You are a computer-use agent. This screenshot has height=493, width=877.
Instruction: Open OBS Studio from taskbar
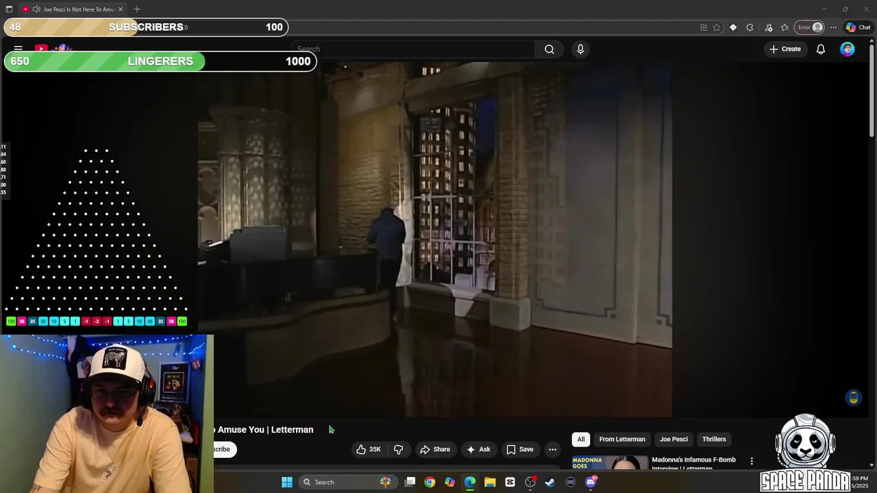[x=530, y=482]
